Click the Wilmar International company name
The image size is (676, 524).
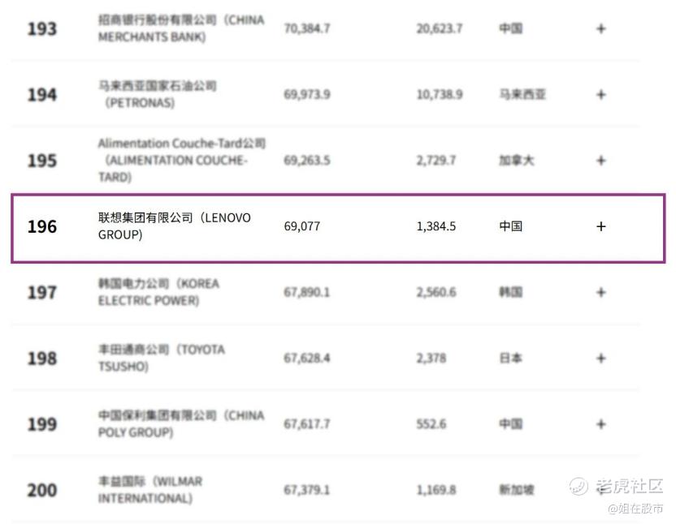[150, 489]
